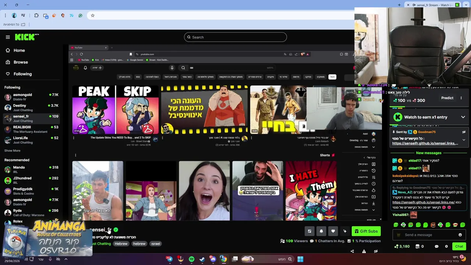Open a new browser tab
This screenshot has width=471, height=265.
[x=399, y=5]
